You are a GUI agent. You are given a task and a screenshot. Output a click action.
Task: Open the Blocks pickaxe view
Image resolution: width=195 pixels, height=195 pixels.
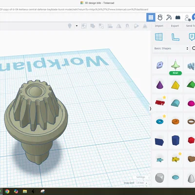coord(169,17)
